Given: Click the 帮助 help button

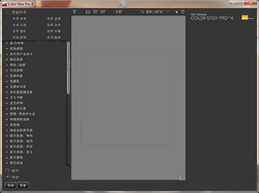Looking at the screenshot, I should (x=11, y=185).
